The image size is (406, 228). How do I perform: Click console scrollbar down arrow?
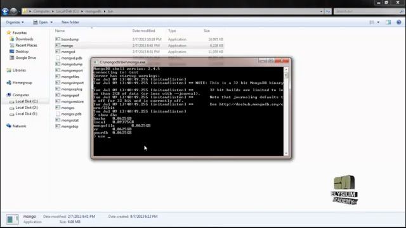point(286,153)
